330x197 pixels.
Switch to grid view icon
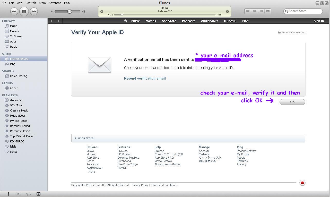(261, 11)
